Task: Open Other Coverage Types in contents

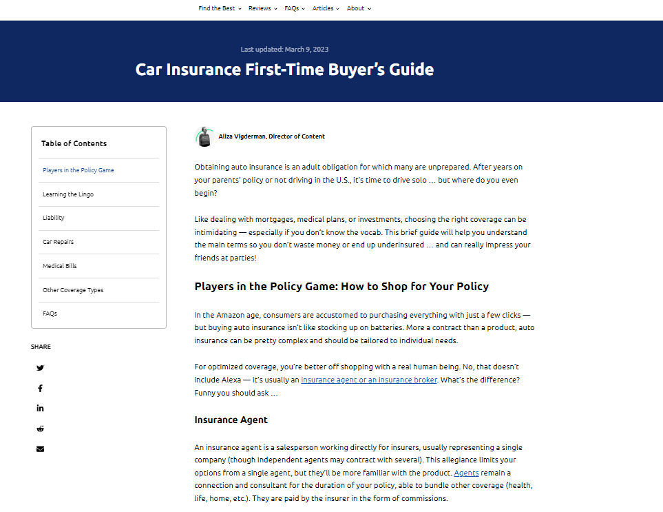Action: click(x=73, y=290)
